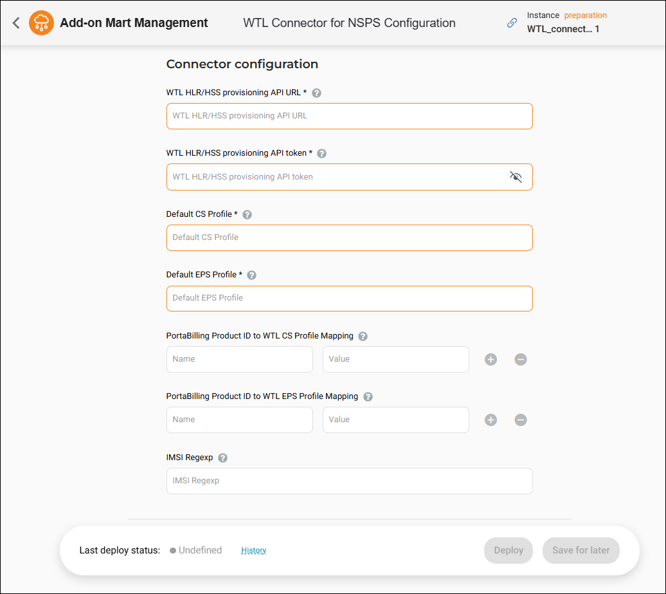Add a row to EPS Profile Mapping
Image resolution: width=666 pixels, height=594 pixels.
(491, 420)
